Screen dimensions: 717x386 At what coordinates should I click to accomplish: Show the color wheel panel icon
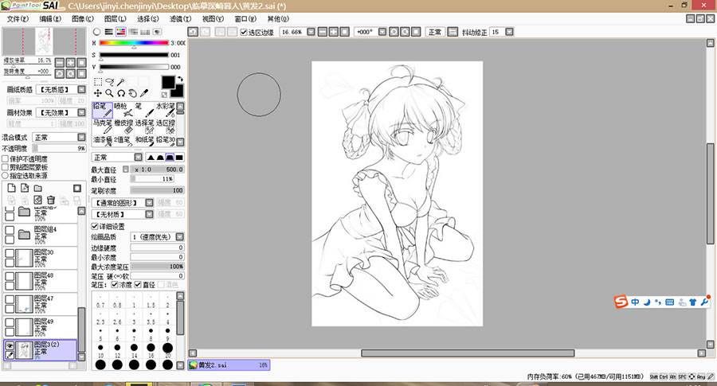point(96,32)
